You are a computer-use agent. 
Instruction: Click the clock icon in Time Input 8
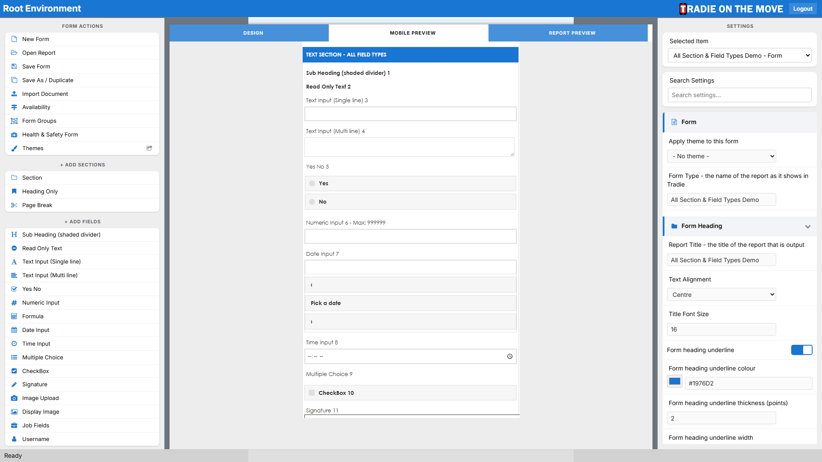pyautogui.click(x=510, y=356)
